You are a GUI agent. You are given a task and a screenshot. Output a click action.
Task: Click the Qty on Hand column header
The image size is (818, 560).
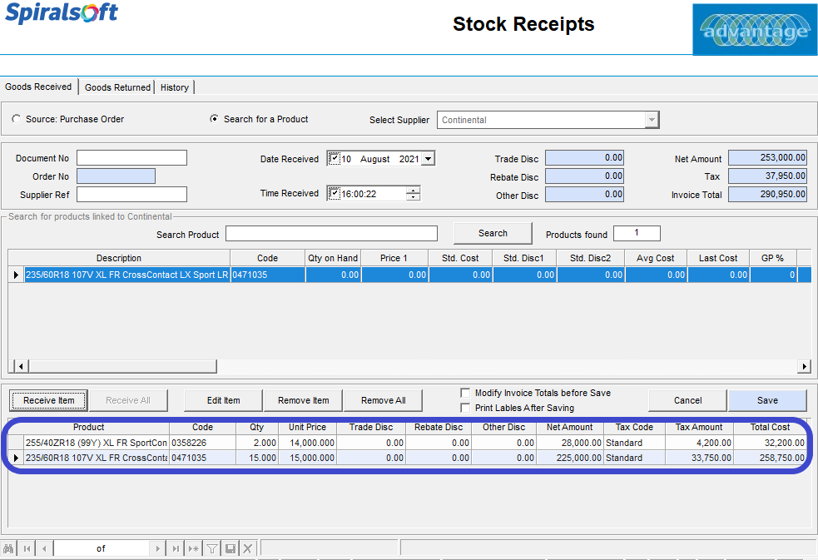[333, 258]
